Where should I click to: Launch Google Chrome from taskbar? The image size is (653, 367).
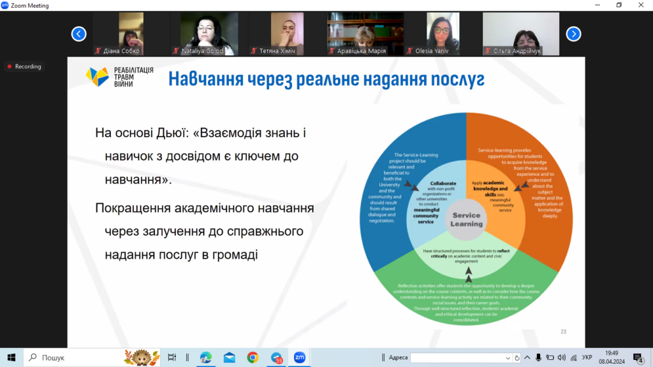[x=253, y=357]
